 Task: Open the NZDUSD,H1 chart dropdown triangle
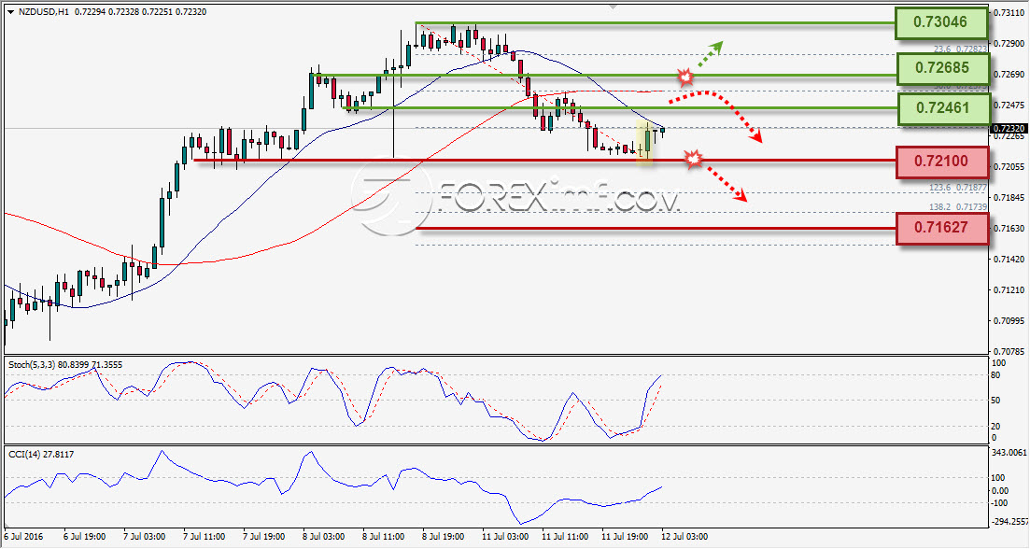point(10,12)
